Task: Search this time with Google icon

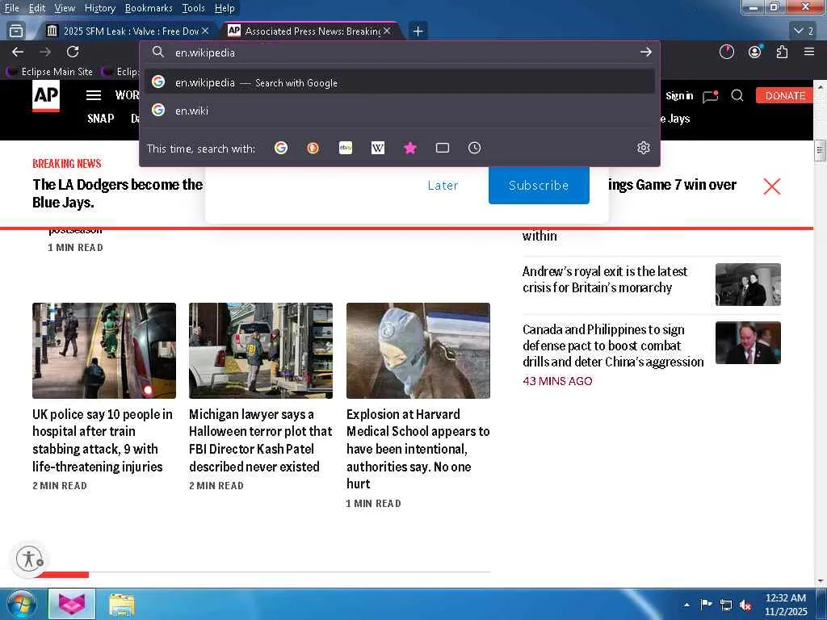Action: (x=281, y=149)
